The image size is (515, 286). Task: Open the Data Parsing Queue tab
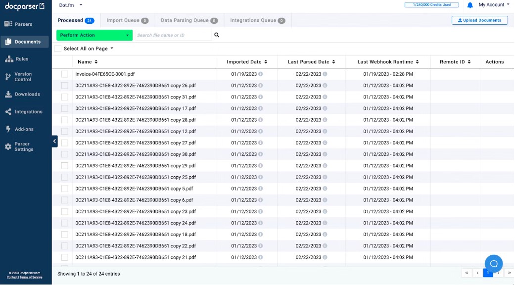click(189, 20)
